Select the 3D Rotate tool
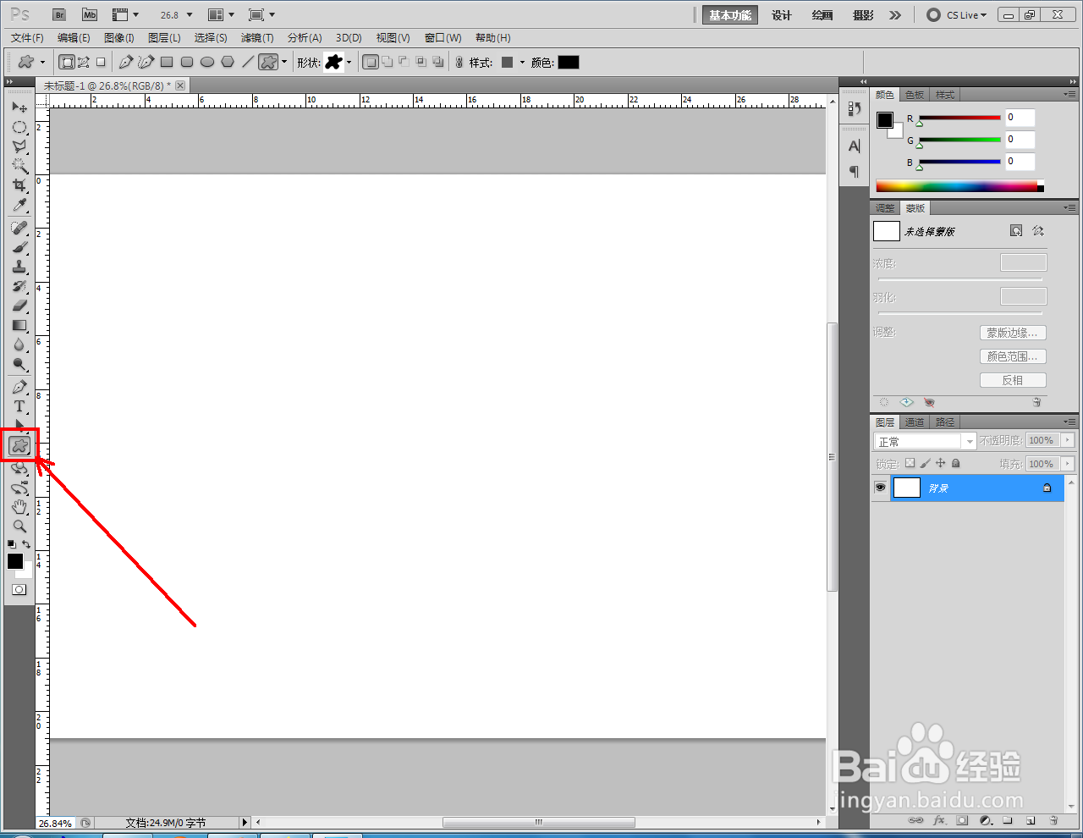 [19, 468]
